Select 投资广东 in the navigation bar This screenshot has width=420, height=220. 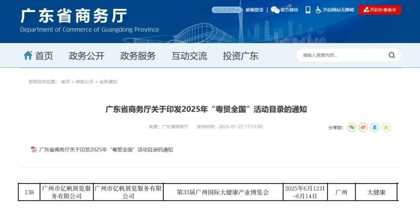[x=240, y=56]
